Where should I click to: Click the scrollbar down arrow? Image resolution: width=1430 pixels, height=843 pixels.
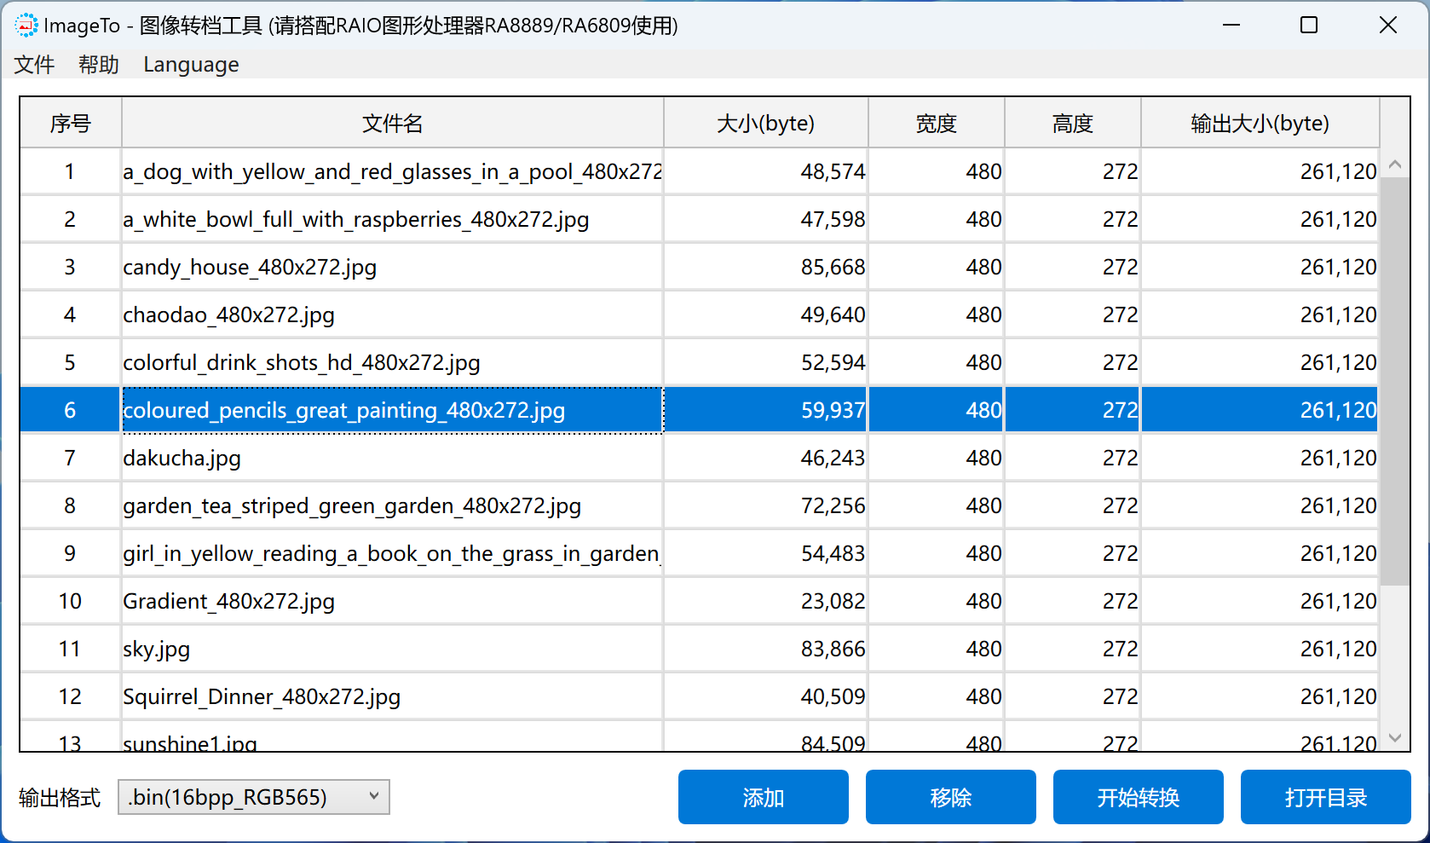[1394, 736]
